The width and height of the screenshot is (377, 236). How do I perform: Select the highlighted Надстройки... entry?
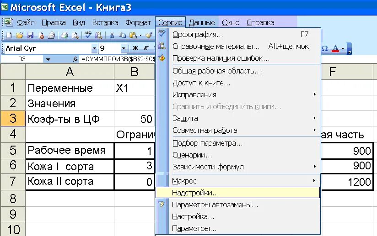pos(238,193)
